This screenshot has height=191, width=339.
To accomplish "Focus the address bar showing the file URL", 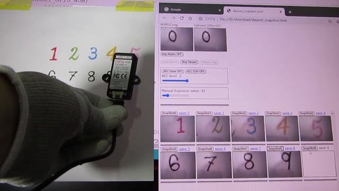I will [x=253, y=20].
